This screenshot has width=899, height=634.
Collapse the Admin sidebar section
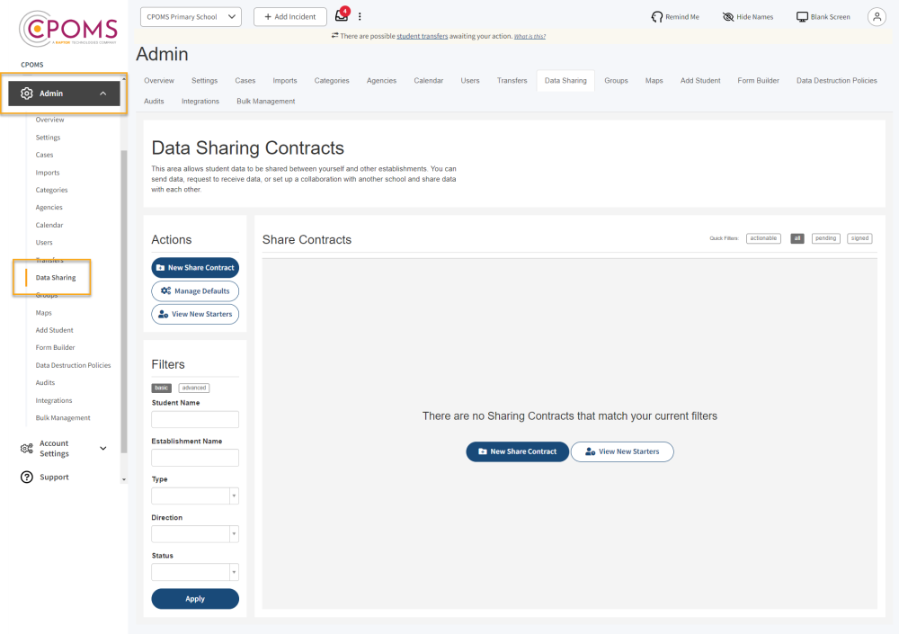(x=102, y=94)
